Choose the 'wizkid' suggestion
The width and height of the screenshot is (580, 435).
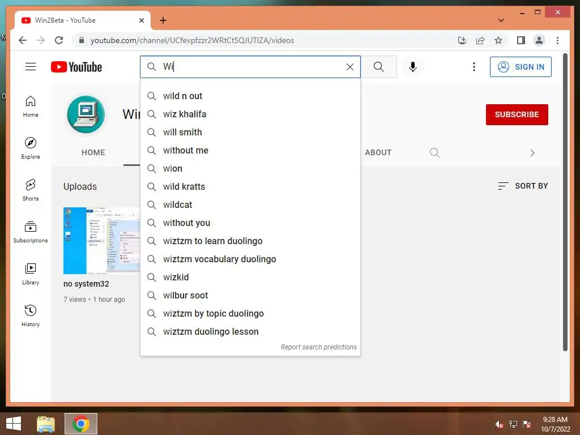pyautogui.click(x=250, y=278)
